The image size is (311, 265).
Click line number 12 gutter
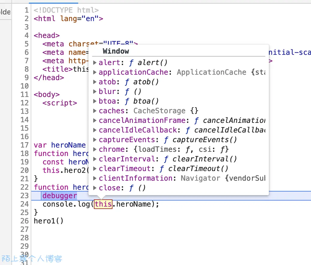[25, 103]
